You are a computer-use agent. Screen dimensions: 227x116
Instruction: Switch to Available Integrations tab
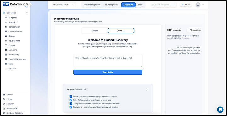tap(92, 5)
